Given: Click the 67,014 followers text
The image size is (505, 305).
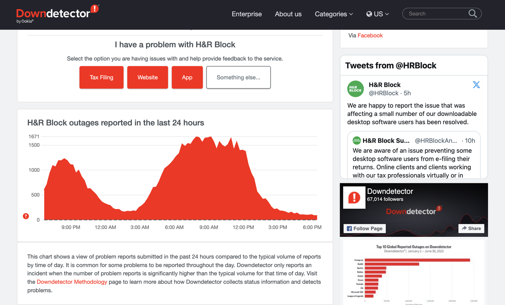Looking at the screenshot, I should 385,199.
